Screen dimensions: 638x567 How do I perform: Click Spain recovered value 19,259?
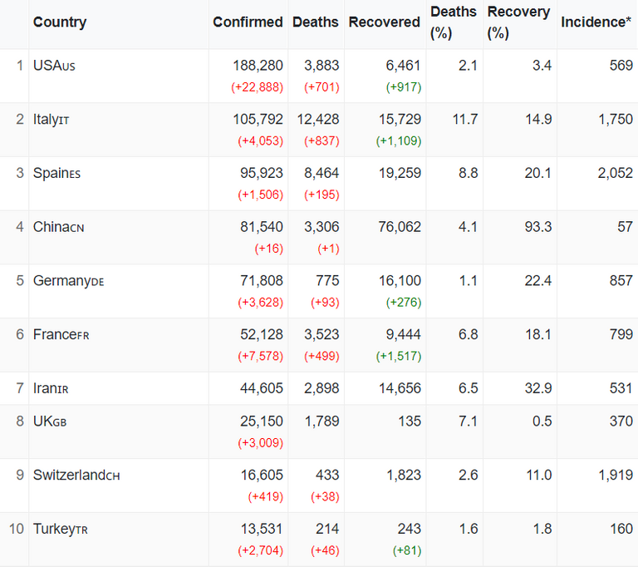[400, 173]
